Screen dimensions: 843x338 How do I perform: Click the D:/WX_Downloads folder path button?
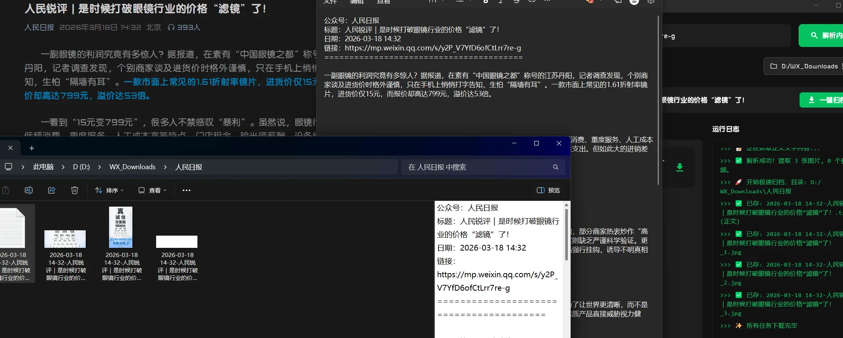coord(804,66)
